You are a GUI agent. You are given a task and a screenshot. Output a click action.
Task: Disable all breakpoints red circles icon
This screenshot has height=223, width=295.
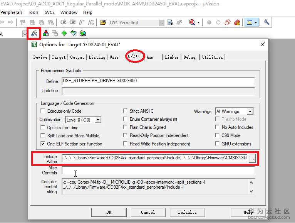(x=228, y=22)
